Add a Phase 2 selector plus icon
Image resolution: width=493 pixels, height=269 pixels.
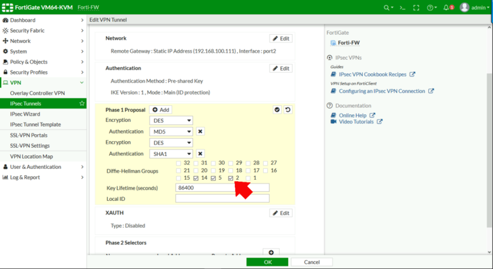(x=271, y=252)
